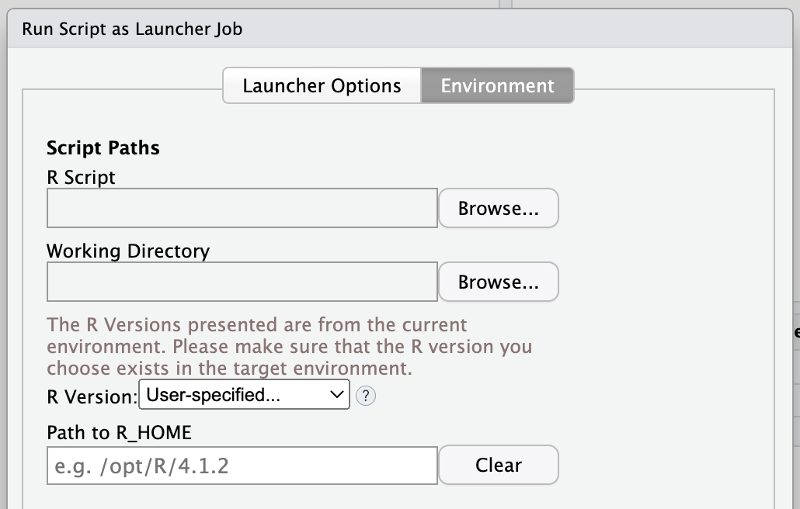Click the Run Script as Launcher Job title bar
Viewport: 800px width, 509px height.
coord(132,29)
